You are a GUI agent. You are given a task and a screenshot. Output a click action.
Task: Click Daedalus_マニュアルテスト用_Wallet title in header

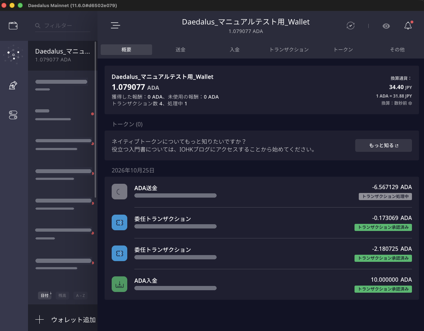tap(246, 22)
